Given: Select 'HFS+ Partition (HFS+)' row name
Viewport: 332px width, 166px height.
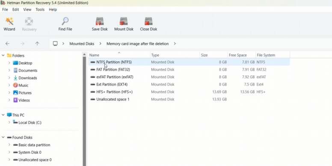Looking at the screenshot, I should tap(114, 92).
